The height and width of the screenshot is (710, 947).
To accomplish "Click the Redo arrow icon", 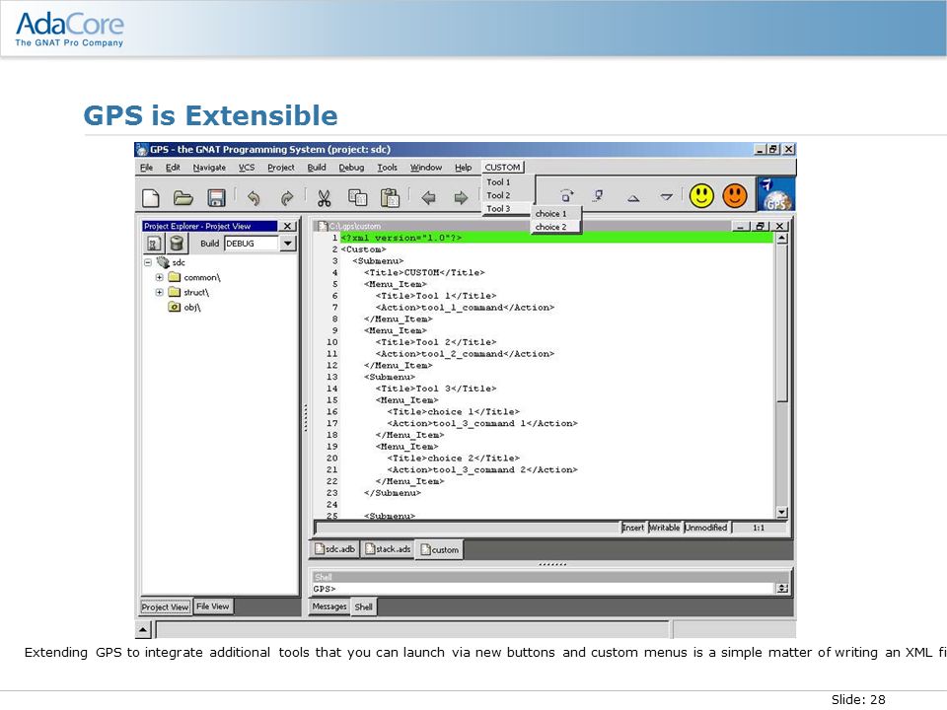I will (x=287, y=198).
